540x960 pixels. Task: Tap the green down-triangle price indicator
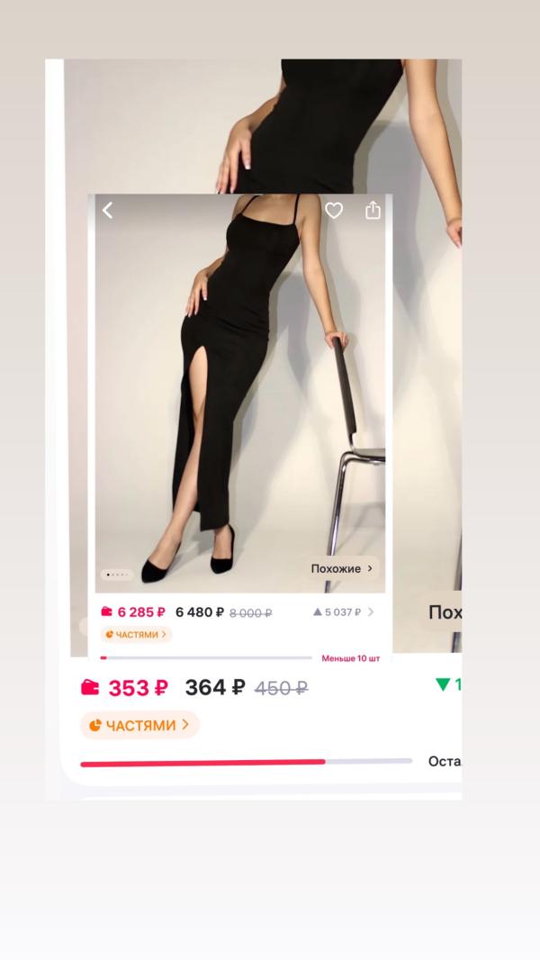[x=444, y=684]
